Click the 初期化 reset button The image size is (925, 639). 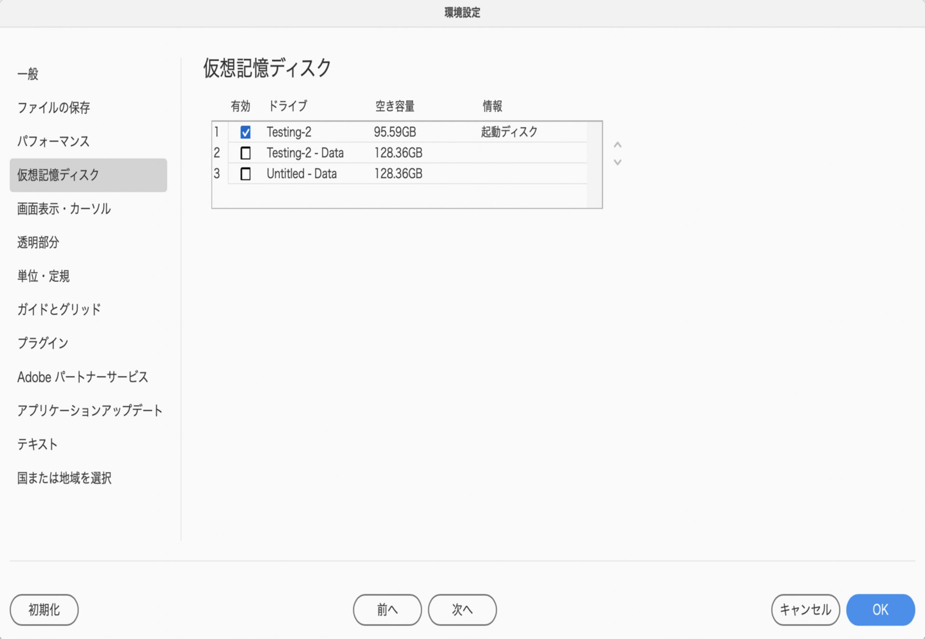44,610
